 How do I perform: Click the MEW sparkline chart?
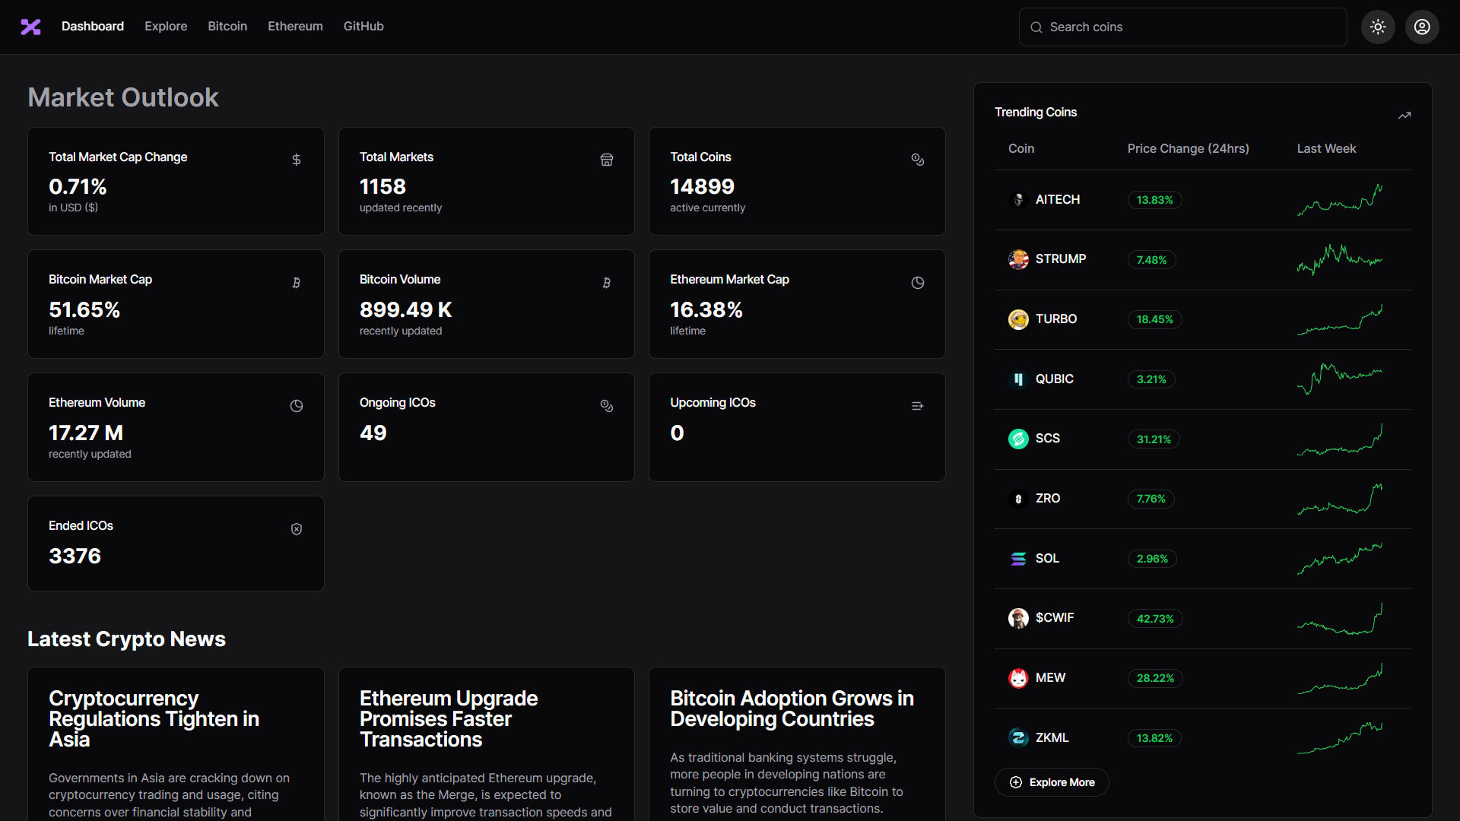1341,678
